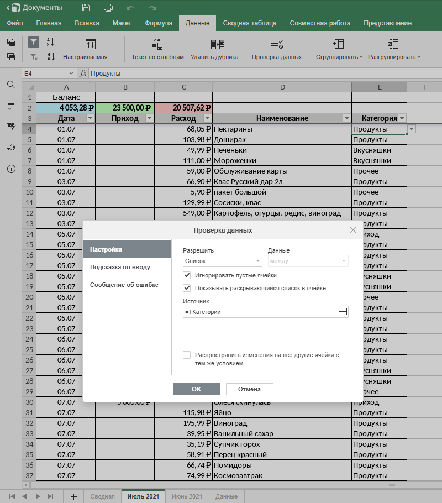442x503 pixels.
Task: Open the Данные dropdown showing между
Action: coord(308,261)
